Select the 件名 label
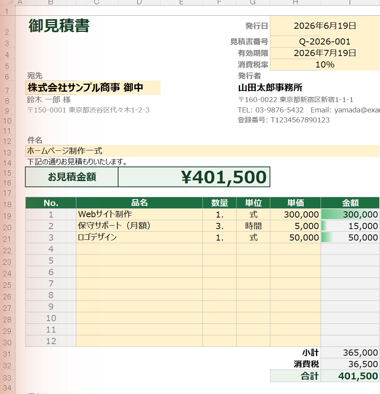Viewport: 380px width, 394px height. click(35, 140)
